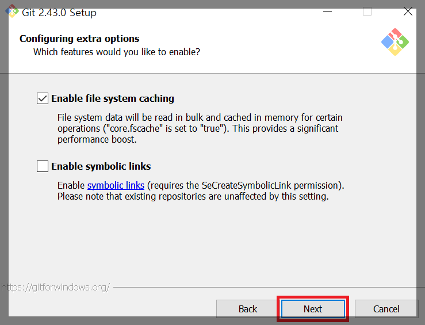The image size is (425, 325).
Task: Click the file system caching description text
Action: 200,128
